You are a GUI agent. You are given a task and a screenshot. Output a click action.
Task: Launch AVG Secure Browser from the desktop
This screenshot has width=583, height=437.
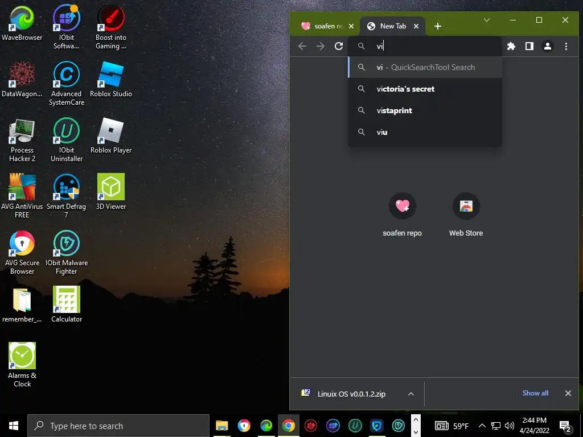22,252
